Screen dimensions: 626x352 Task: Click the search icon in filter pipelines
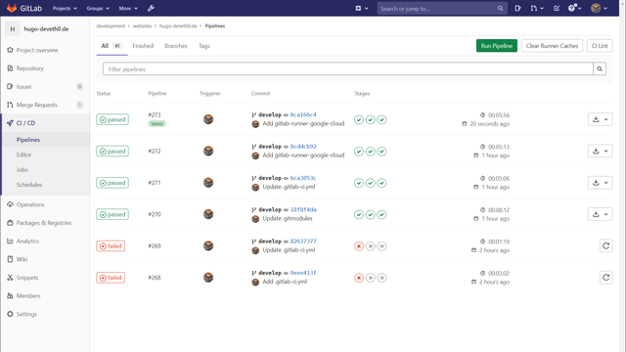(600, 69)
